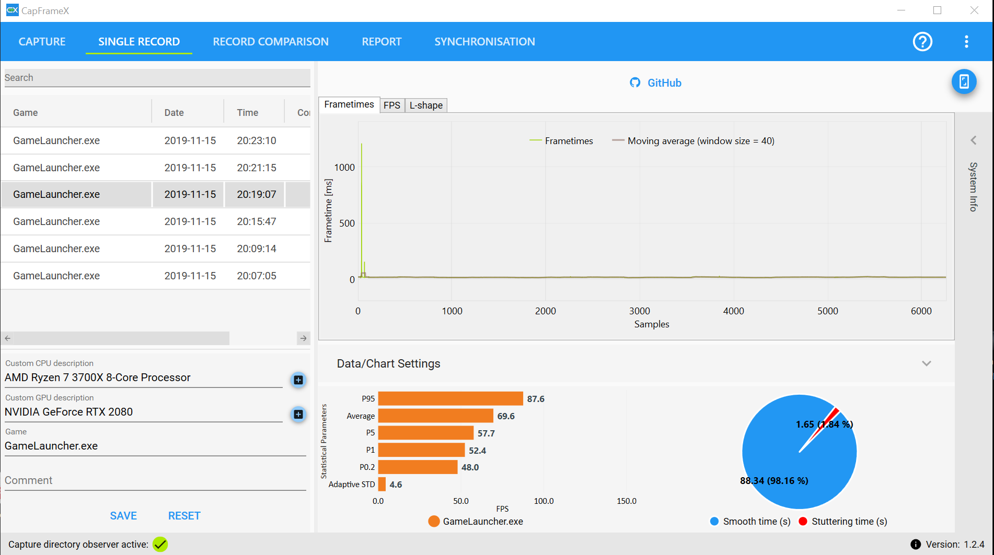Click the Game name field
994x555 pixels.
pos(155,446)
